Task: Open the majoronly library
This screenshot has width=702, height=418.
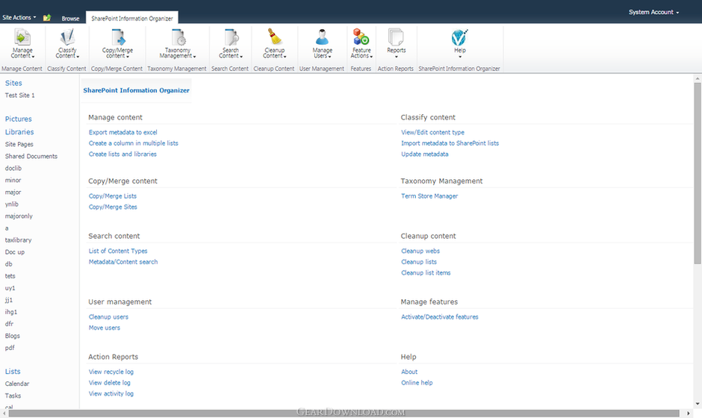Action: 19,216
